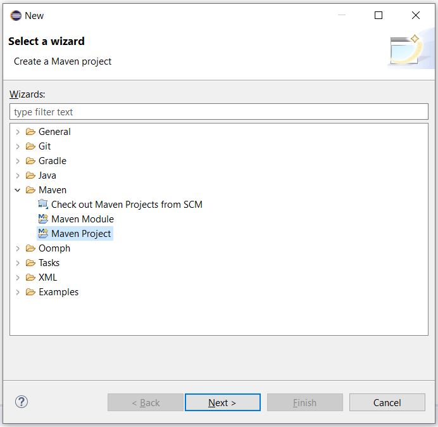Screen dimensions: 438x427
Task: Close the New wizard dialog window
Action: [415, 16]
